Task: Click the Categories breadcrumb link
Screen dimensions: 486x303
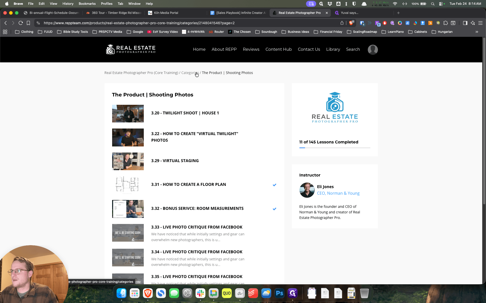Action: 190,73
